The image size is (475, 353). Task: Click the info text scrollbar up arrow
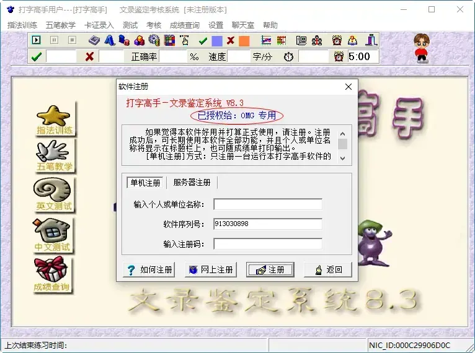(x=343, y=134)
